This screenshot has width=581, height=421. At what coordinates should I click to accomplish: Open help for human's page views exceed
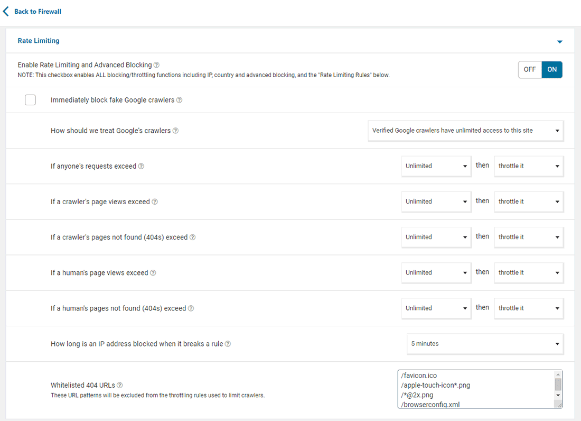[153, 273]
